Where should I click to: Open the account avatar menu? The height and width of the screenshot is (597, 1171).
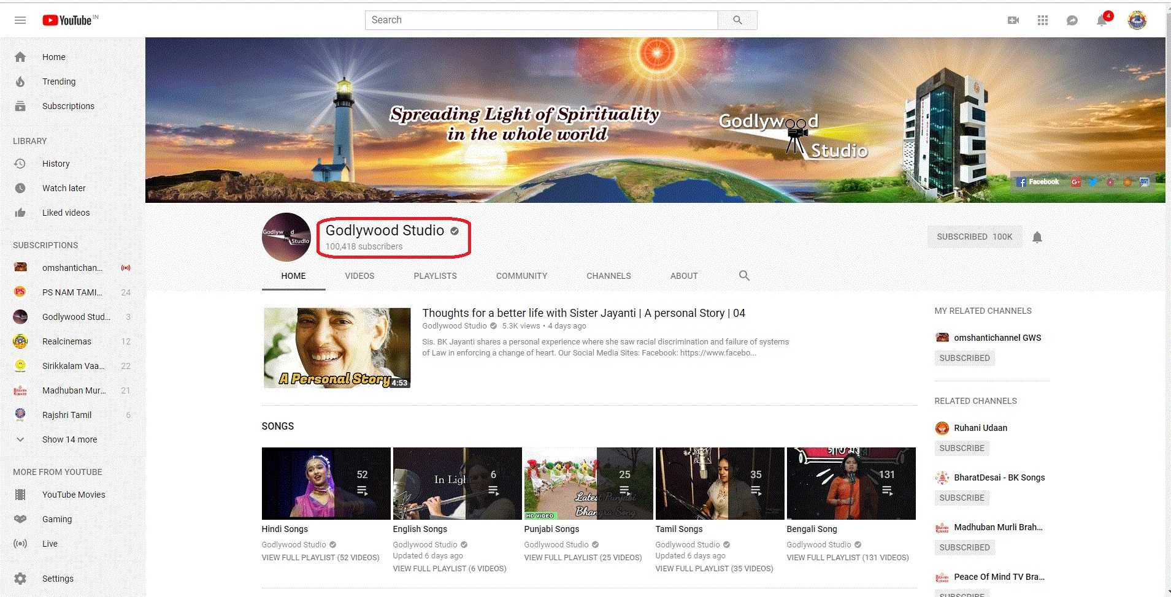(x=1137, y=20)
